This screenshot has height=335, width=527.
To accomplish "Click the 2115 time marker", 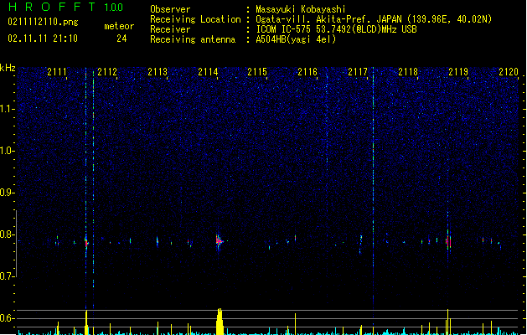I will (x=257, y=72).
